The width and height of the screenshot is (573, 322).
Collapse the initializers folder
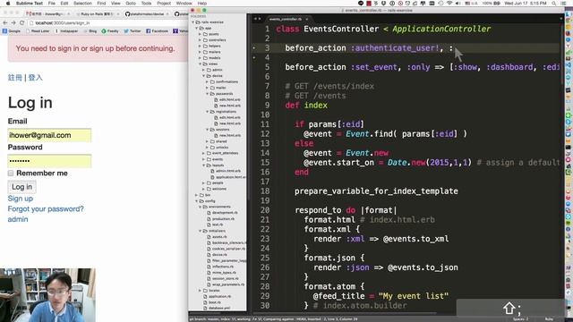tap(200, 231)
